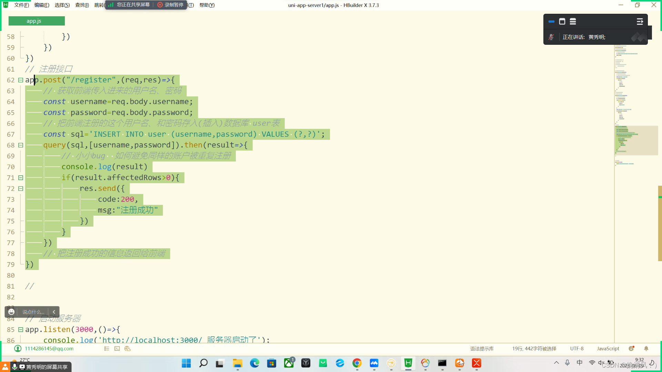
Task: Collapse the if block at line 71
Action: 21,178
